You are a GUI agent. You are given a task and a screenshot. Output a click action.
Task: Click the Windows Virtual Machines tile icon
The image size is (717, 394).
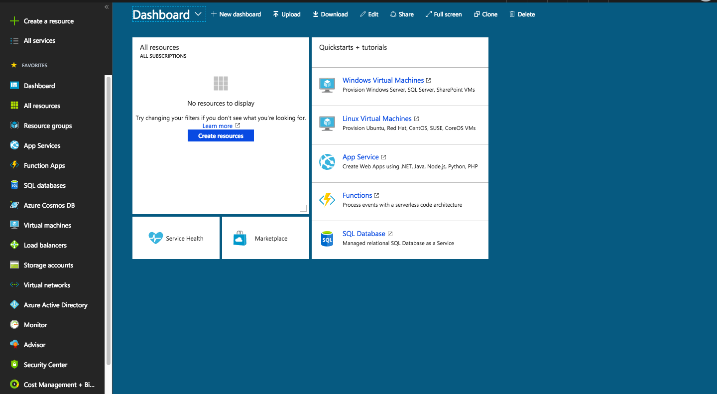pos(327,85)
